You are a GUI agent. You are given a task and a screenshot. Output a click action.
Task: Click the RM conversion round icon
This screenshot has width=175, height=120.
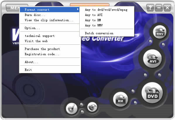click(121, 99)
